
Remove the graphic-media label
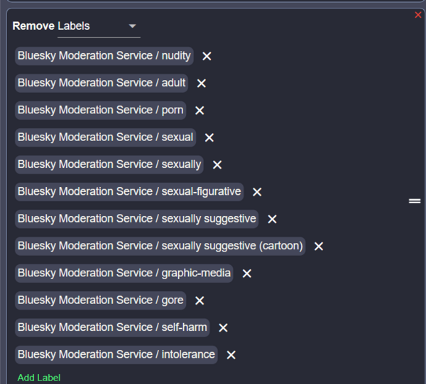click(247, 273)
